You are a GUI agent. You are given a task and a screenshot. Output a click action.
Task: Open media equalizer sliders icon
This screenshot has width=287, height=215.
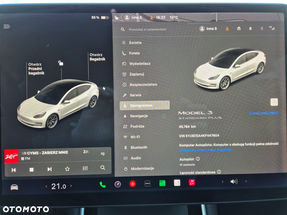85,168
